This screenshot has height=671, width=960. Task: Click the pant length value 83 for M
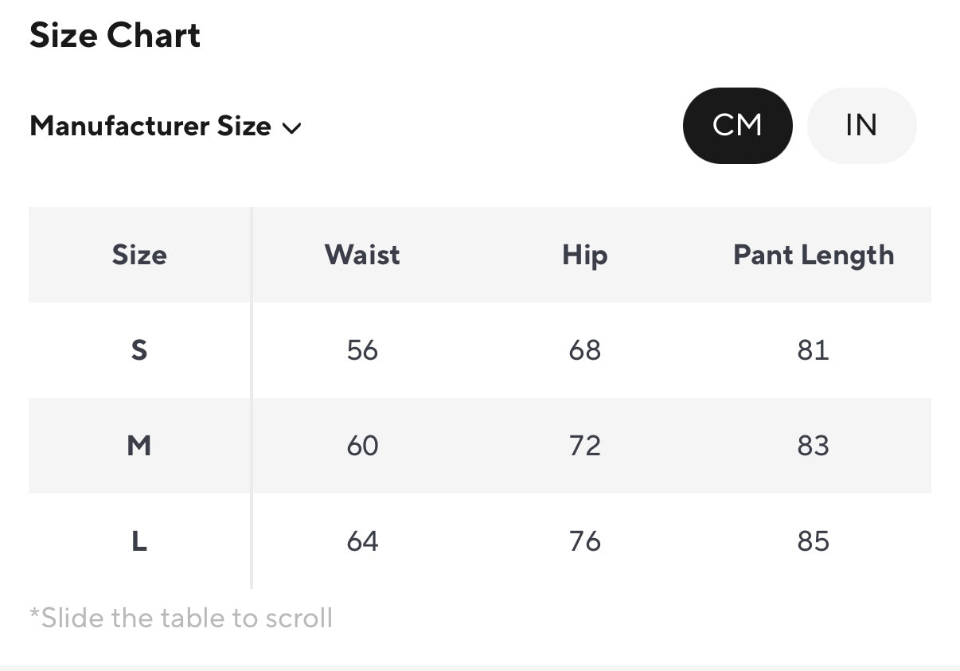tap(813, 446)
